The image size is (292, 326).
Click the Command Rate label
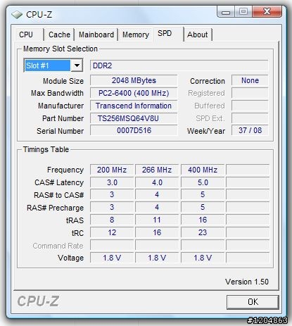point(58,246)
